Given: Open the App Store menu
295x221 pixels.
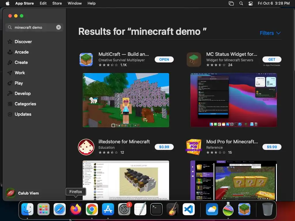Looking at the screenshot, I should [x=24, y=3].
